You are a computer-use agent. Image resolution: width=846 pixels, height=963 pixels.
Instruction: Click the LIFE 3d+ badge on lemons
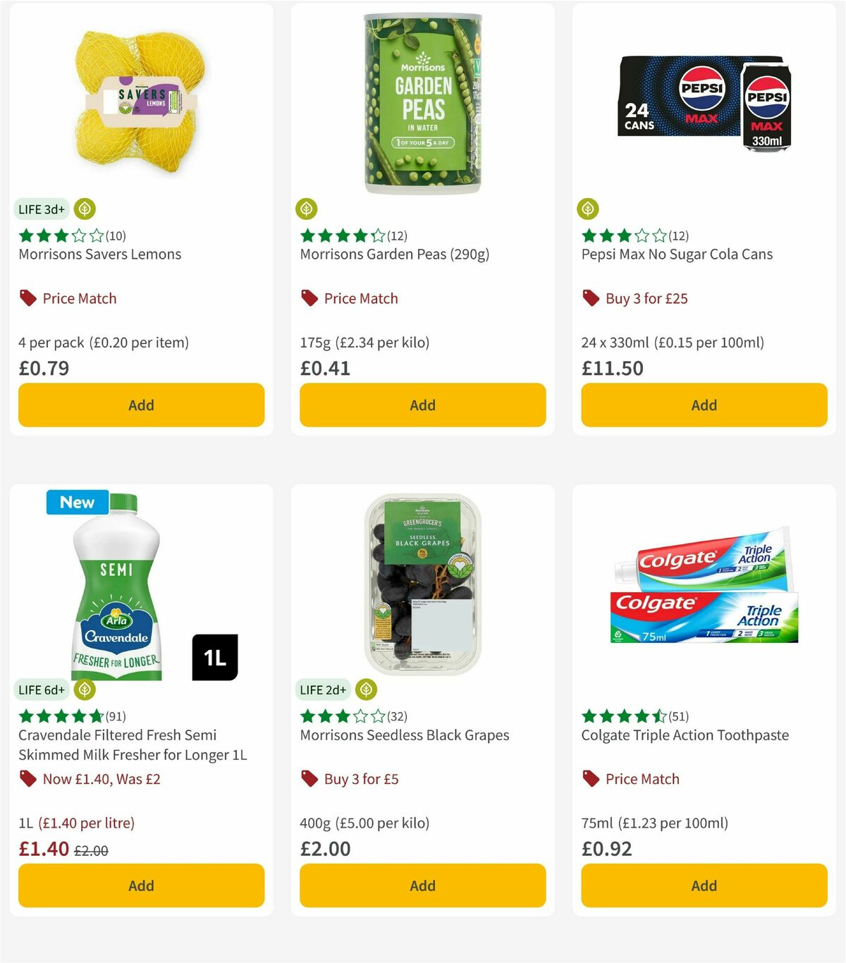(39, 209)
